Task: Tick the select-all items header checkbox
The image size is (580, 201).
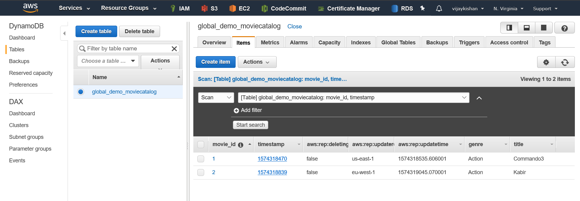Action: 201,145
